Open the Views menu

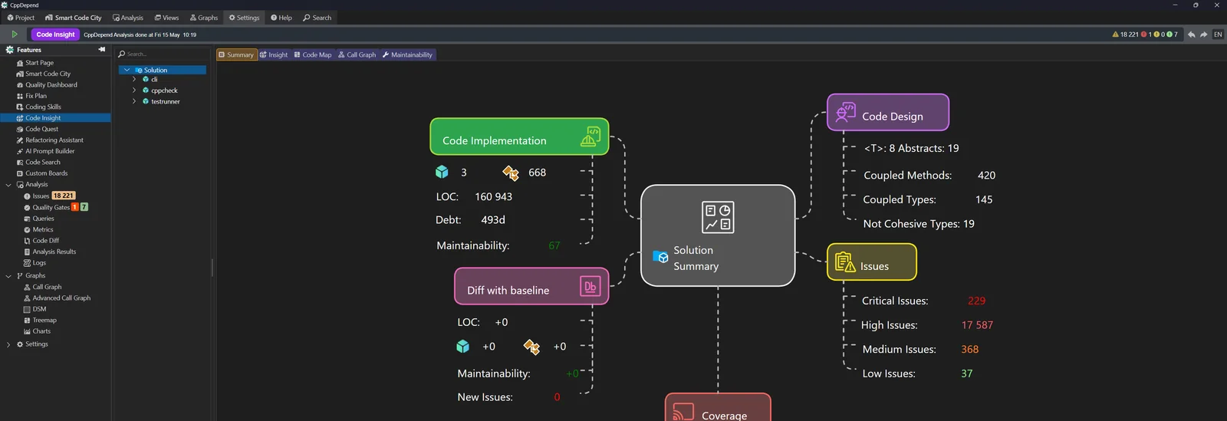[166, 18]
